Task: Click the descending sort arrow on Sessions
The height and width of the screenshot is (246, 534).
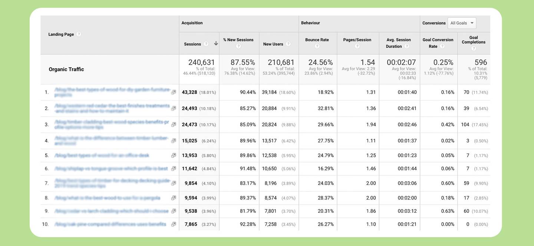Action: [216, 43]
